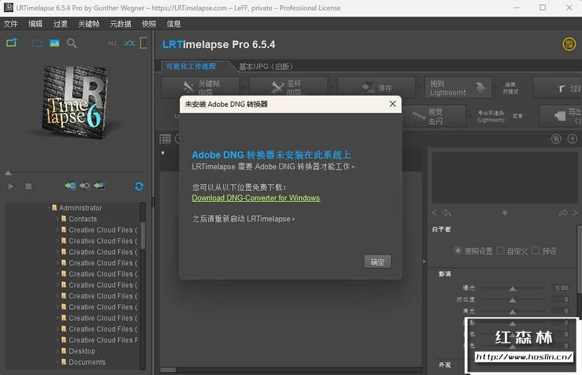Viewport: 582px width, 375px height.
Task: Click the table grid view icon
Action: point(165,139)
